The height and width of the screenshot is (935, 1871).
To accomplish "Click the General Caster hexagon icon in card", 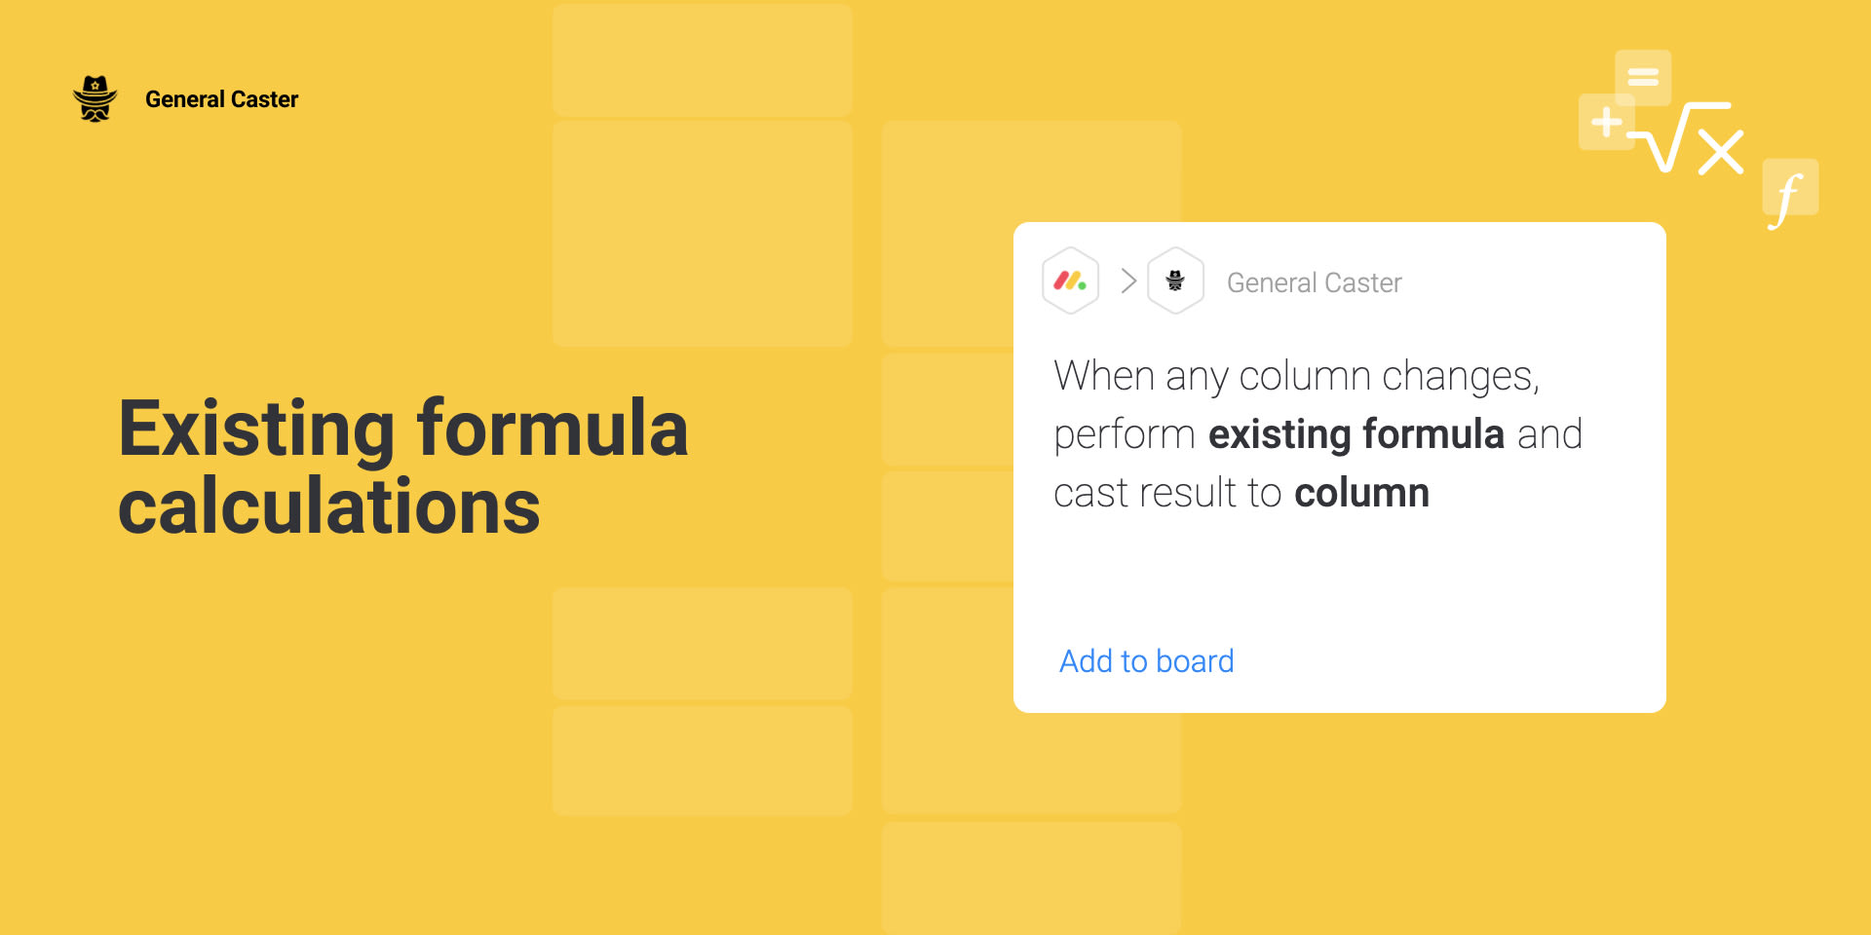I will (1175, 280).
